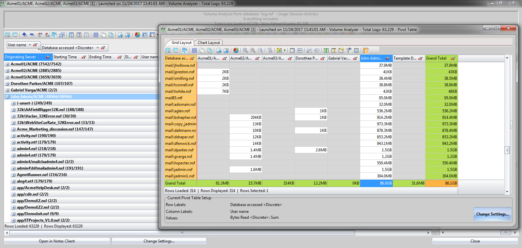Expand the Gabriel Varga/ACME (2/2) group
The image size is (522, 248).
7,90
